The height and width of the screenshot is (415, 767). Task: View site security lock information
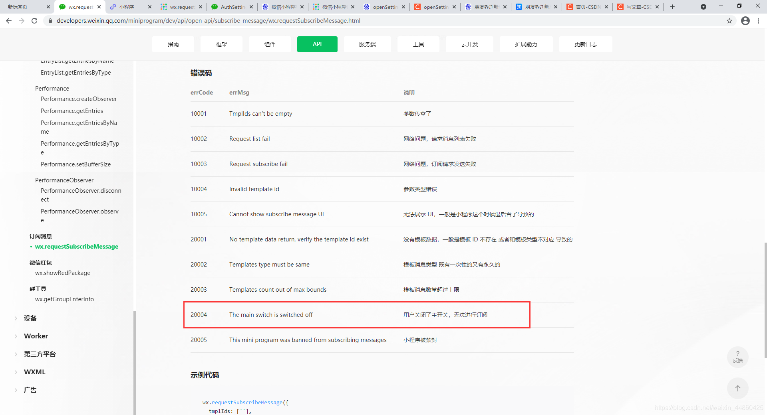[50, 21]
